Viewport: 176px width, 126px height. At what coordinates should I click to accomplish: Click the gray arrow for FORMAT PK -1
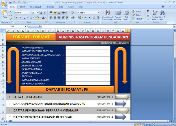(122, 97)
